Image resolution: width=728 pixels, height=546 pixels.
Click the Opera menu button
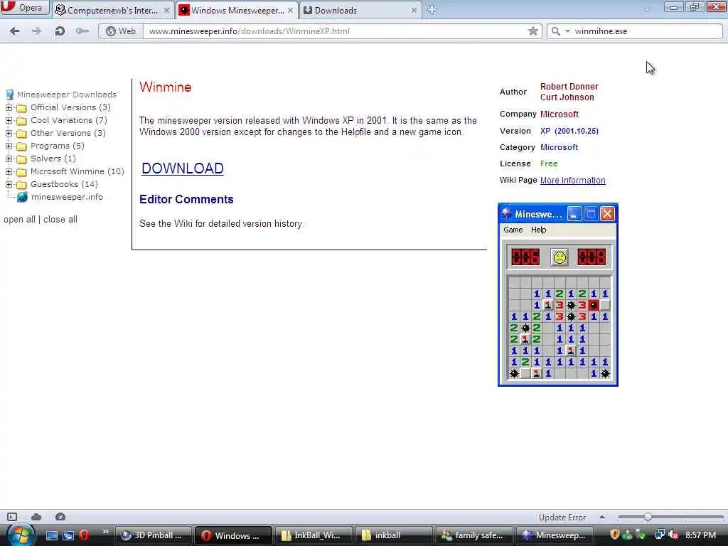pyautogui.click(x=24, y=7)
